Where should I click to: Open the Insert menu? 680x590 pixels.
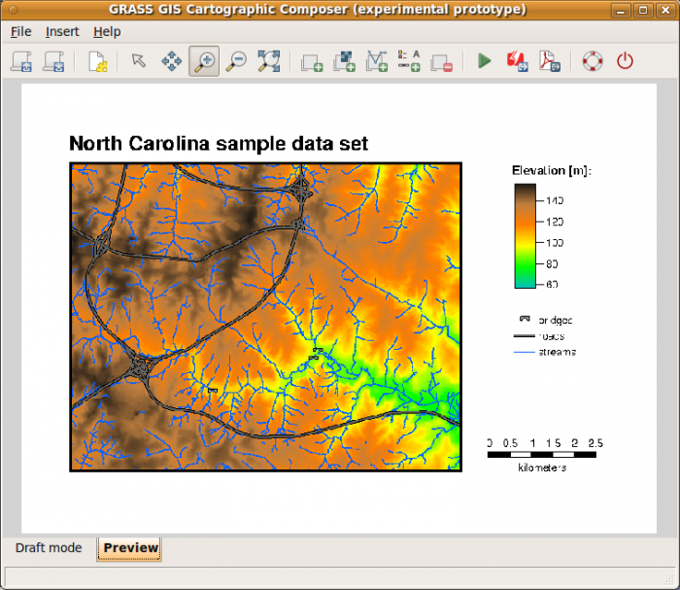[62, 31]
